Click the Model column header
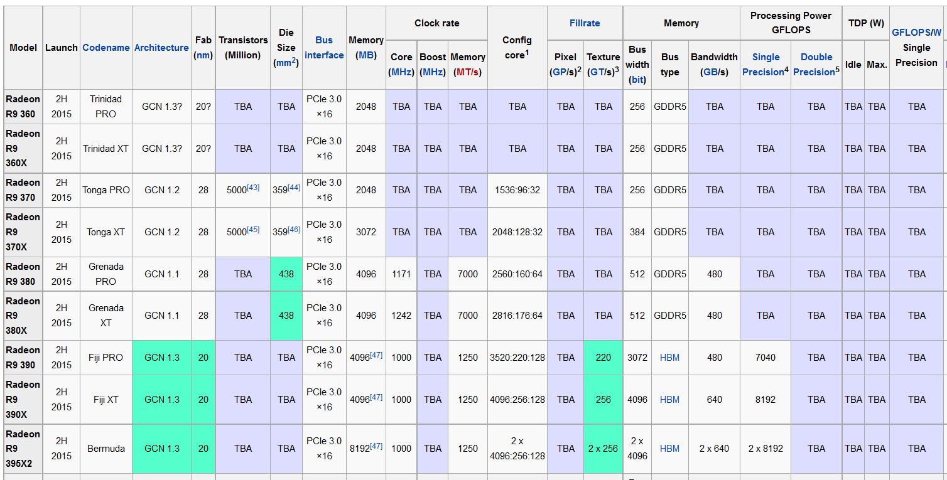Viewport: 947px width, 480px height. click(x=23, y=48)
